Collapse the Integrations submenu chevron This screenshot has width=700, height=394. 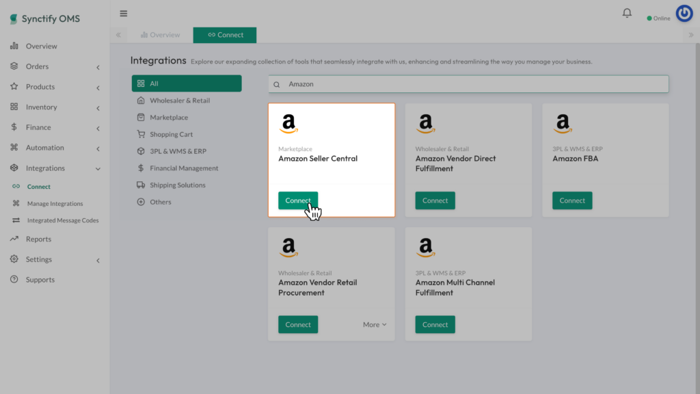coord(98,169)
